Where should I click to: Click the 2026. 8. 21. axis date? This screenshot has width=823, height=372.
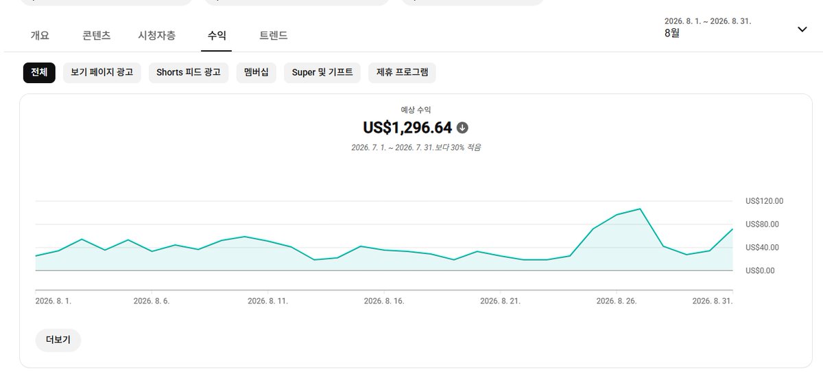[x=501, y=301]
